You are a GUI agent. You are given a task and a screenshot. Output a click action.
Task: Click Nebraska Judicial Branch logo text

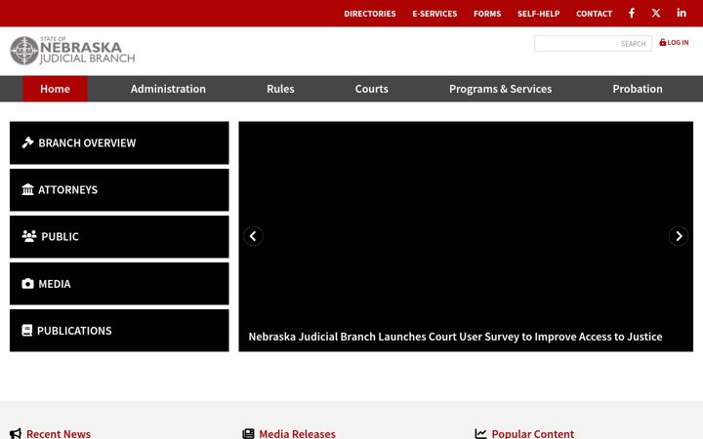pyautogui.click(x=87, y=50)
